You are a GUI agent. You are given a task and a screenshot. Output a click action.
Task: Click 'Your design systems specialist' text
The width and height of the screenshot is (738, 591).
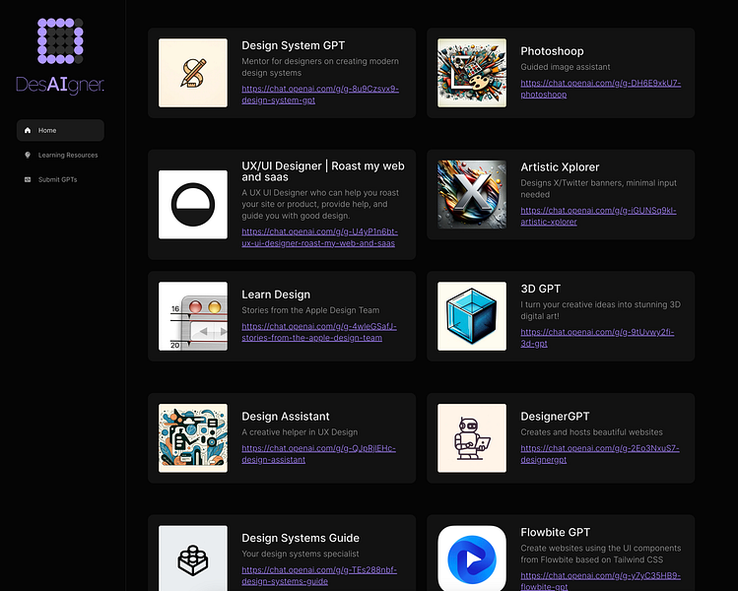point(301,554)
